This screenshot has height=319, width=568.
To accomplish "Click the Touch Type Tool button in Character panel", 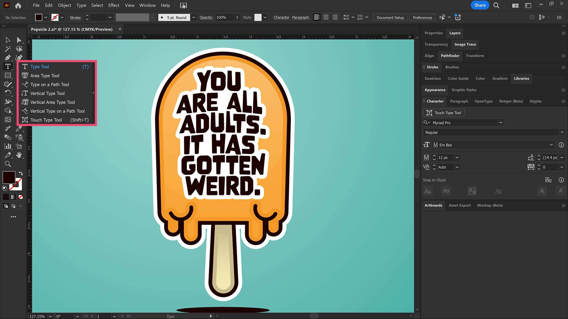I will click(x=444, y=113).
